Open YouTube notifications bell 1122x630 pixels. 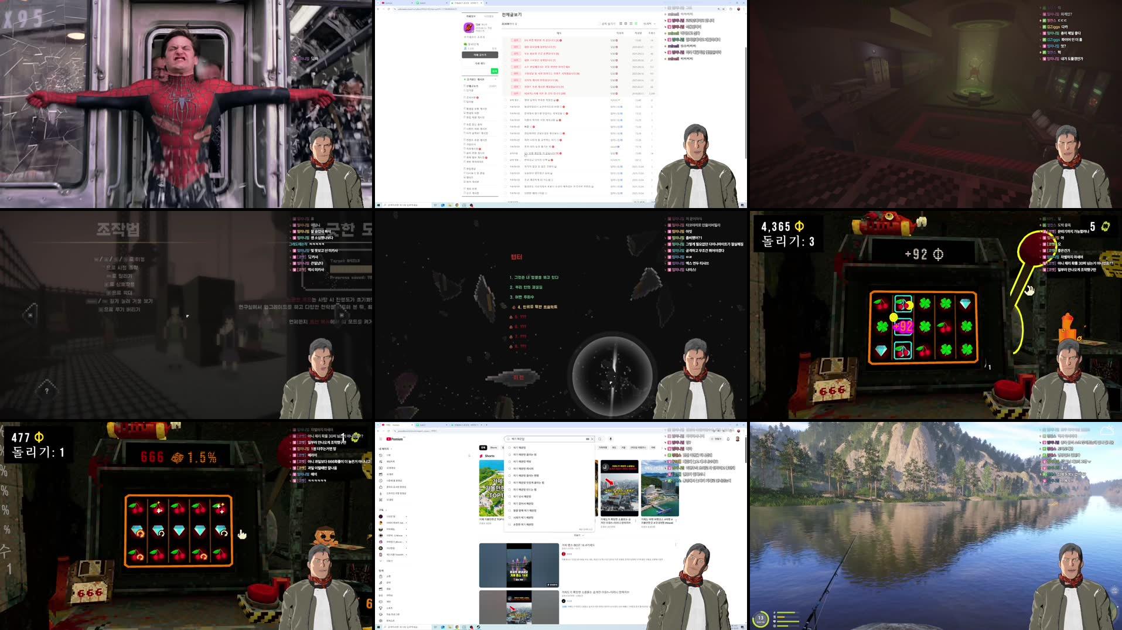(728, 439)
